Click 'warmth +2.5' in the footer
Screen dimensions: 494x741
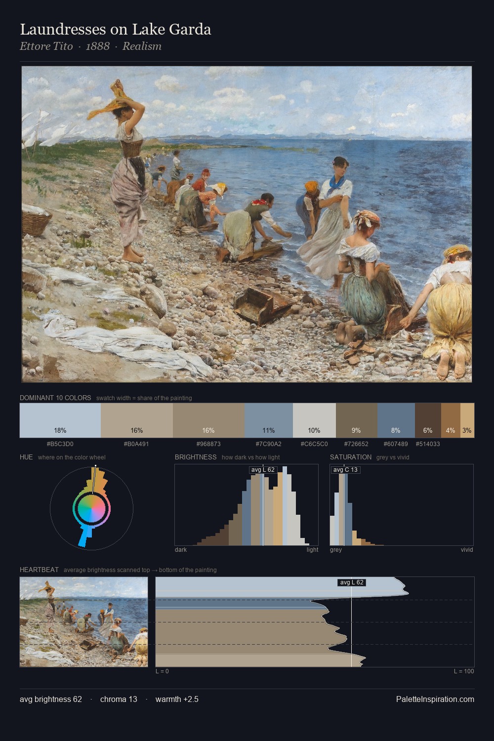coord(177,699)
